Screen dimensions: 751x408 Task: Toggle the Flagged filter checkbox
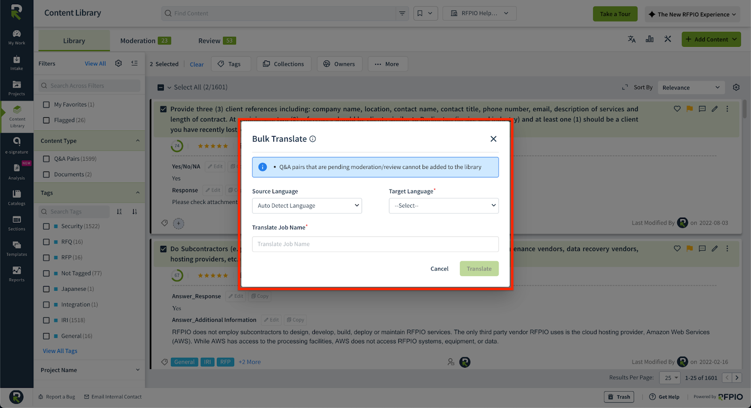click(x=46, y=120)
